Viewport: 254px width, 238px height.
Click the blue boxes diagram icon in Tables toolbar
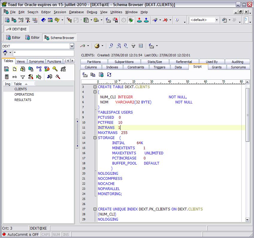39,69
